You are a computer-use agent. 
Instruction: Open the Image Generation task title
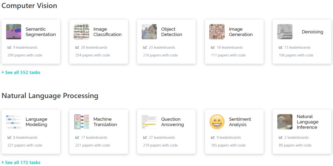click(240, 32)
